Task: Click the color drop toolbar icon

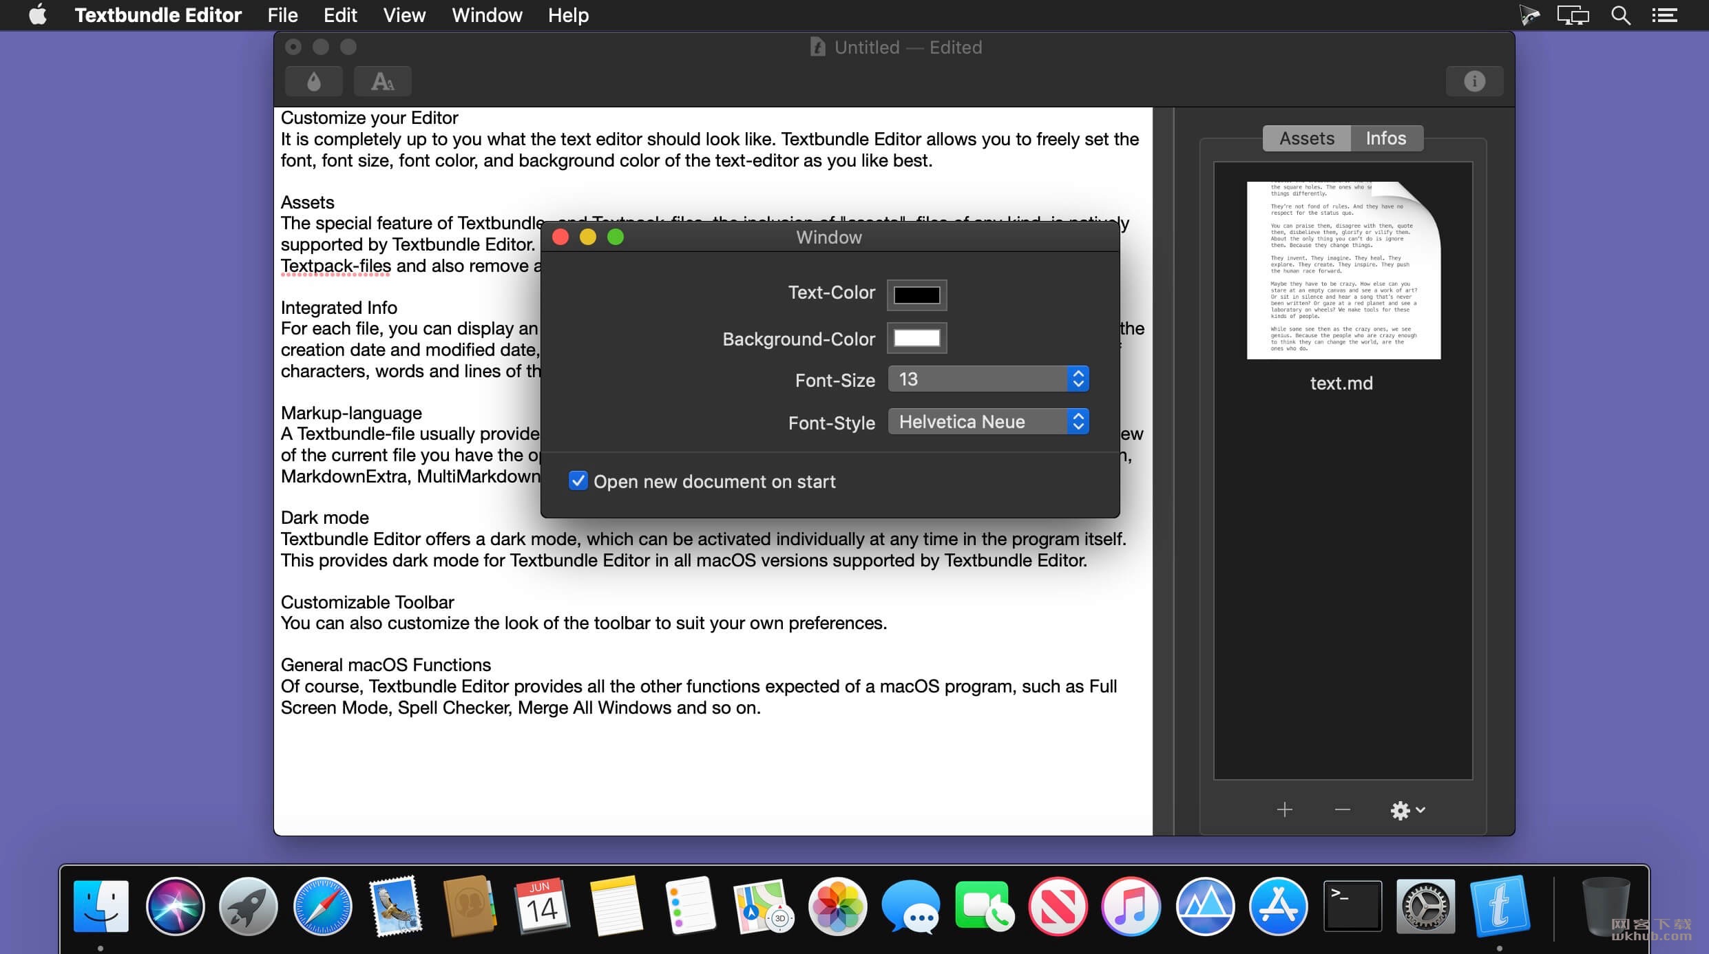Action: [x=314, y=81]
